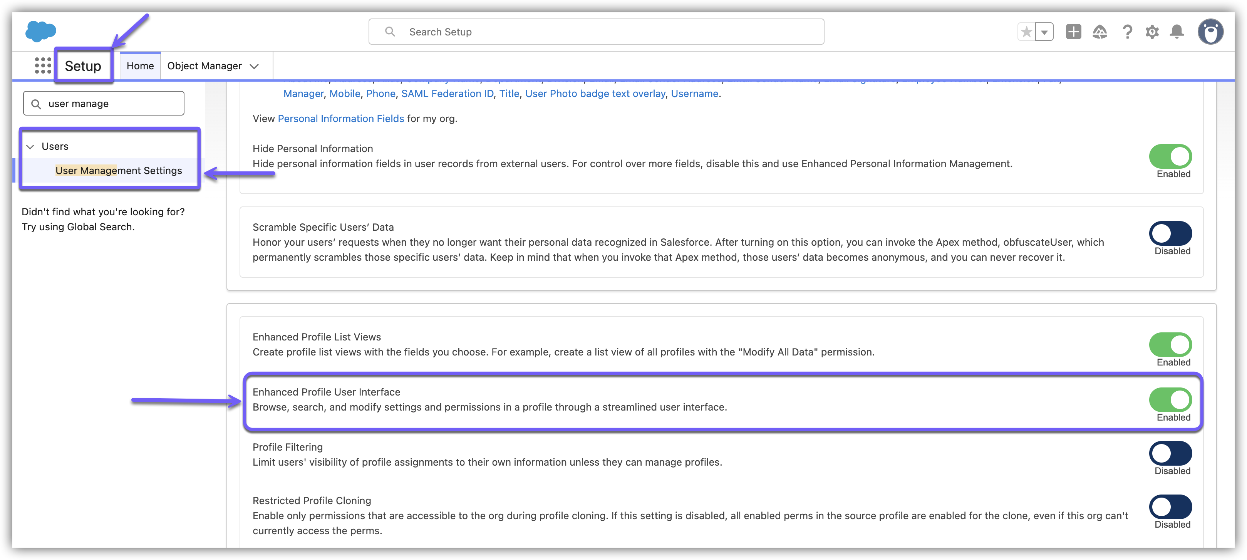Select User Management Settings in sidebar
The width and height of the screenshot is (1247, 560).
pyautogui.click(x=119, y=170)
